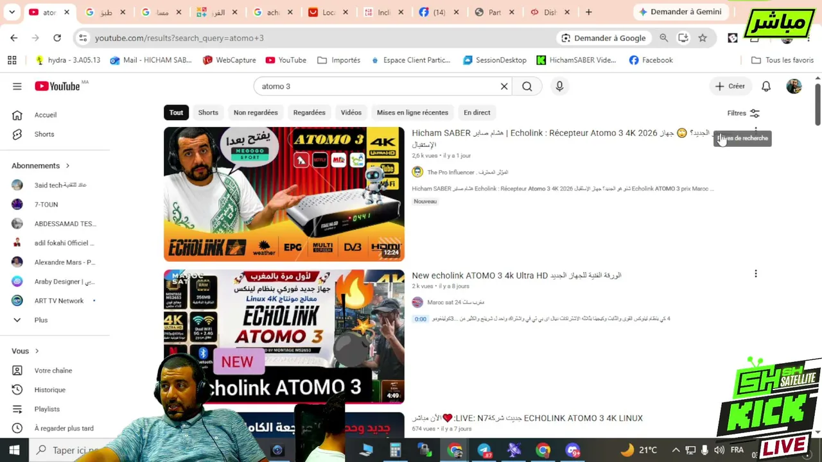
Task: Open the YouTube guide hamburger menu
Action: 17,86
